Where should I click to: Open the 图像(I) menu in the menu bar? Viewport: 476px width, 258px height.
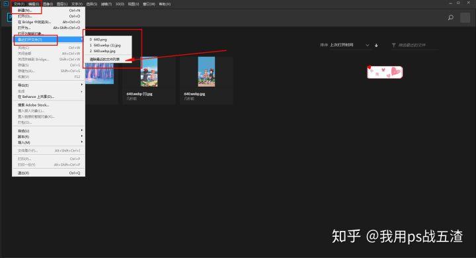click(x=48, y=4)
